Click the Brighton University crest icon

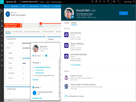click(66, 77)
